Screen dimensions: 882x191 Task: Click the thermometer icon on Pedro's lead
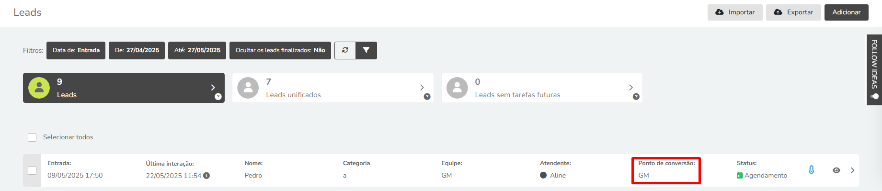click(x=812, y=170)
